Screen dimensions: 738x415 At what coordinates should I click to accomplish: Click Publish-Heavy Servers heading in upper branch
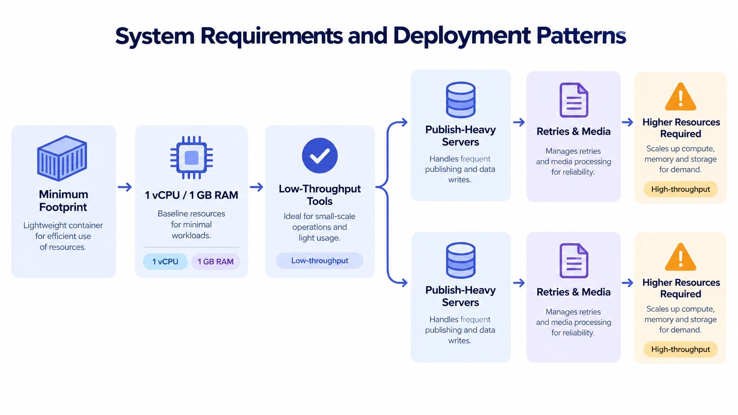click(460, 136)
